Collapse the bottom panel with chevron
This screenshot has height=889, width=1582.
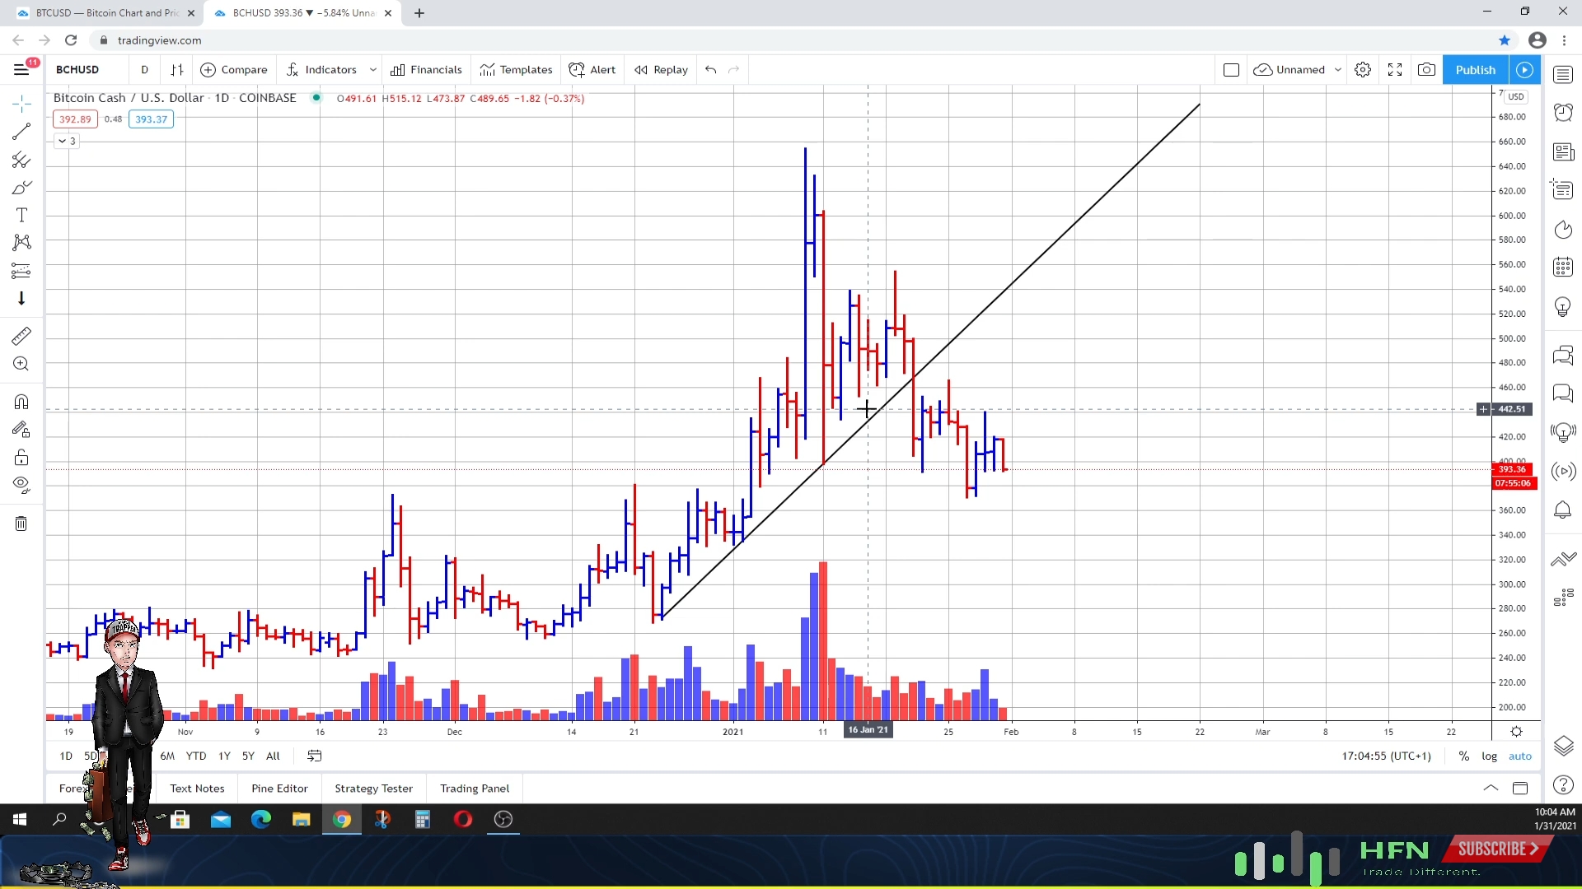click(1491, 789)
